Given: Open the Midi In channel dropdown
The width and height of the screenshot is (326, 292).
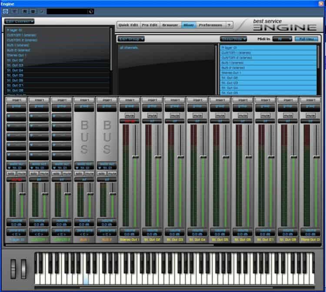Looking at the screenshot, I should (282, 39).
